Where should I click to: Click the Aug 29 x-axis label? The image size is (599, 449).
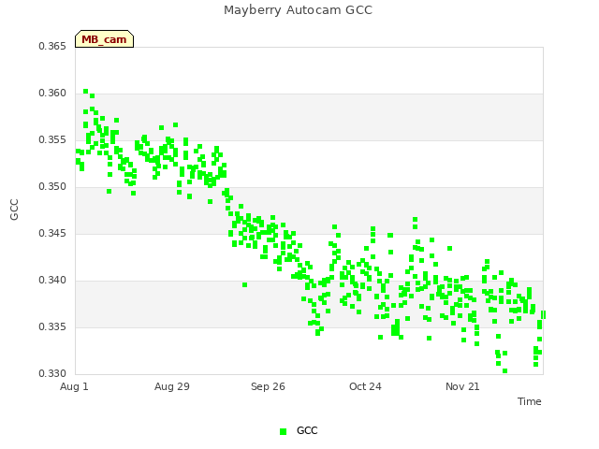[x=172, y=386]
